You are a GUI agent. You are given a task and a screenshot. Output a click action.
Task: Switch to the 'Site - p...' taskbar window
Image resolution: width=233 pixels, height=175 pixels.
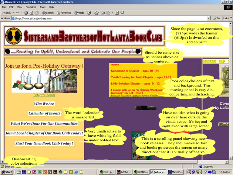click(x=107, y=172)
